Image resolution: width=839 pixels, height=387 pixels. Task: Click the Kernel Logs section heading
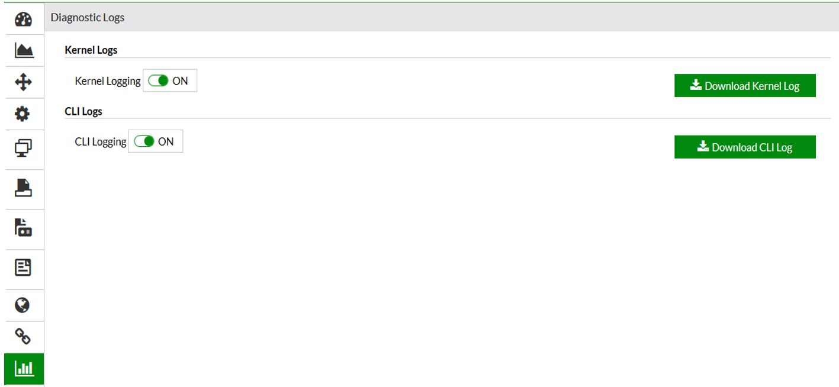click(x=91, y=50)
